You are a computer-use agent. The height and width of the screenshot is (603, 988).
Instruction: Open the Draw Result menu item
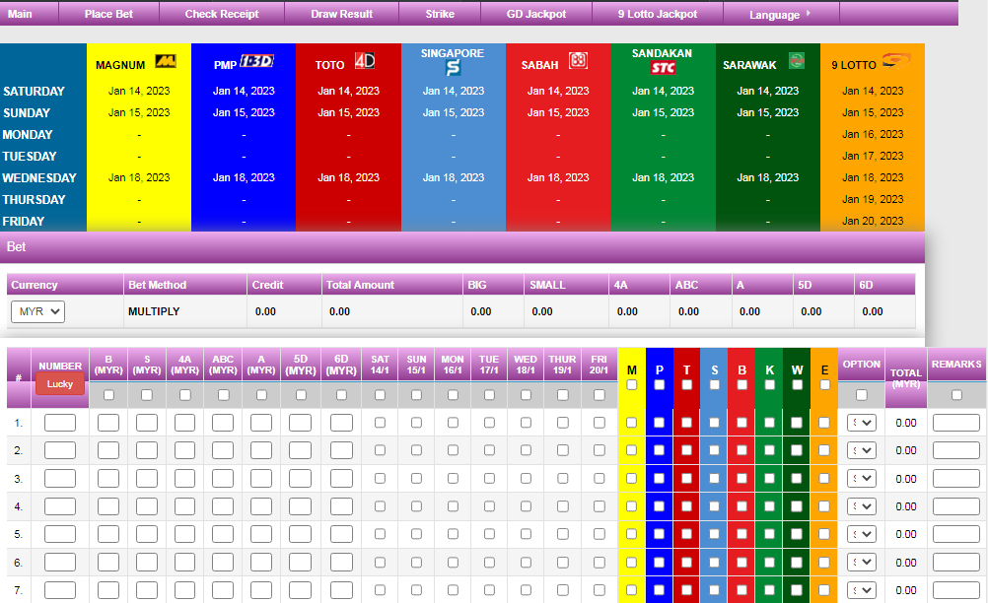(341, 14)
